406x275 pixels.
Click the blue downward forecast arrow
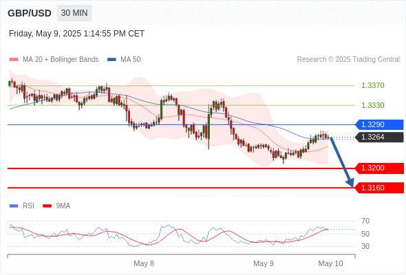click(341, 162)
